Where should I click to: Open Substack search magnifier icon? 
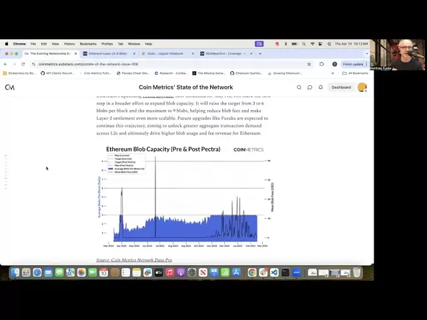[x=299, y=87]
